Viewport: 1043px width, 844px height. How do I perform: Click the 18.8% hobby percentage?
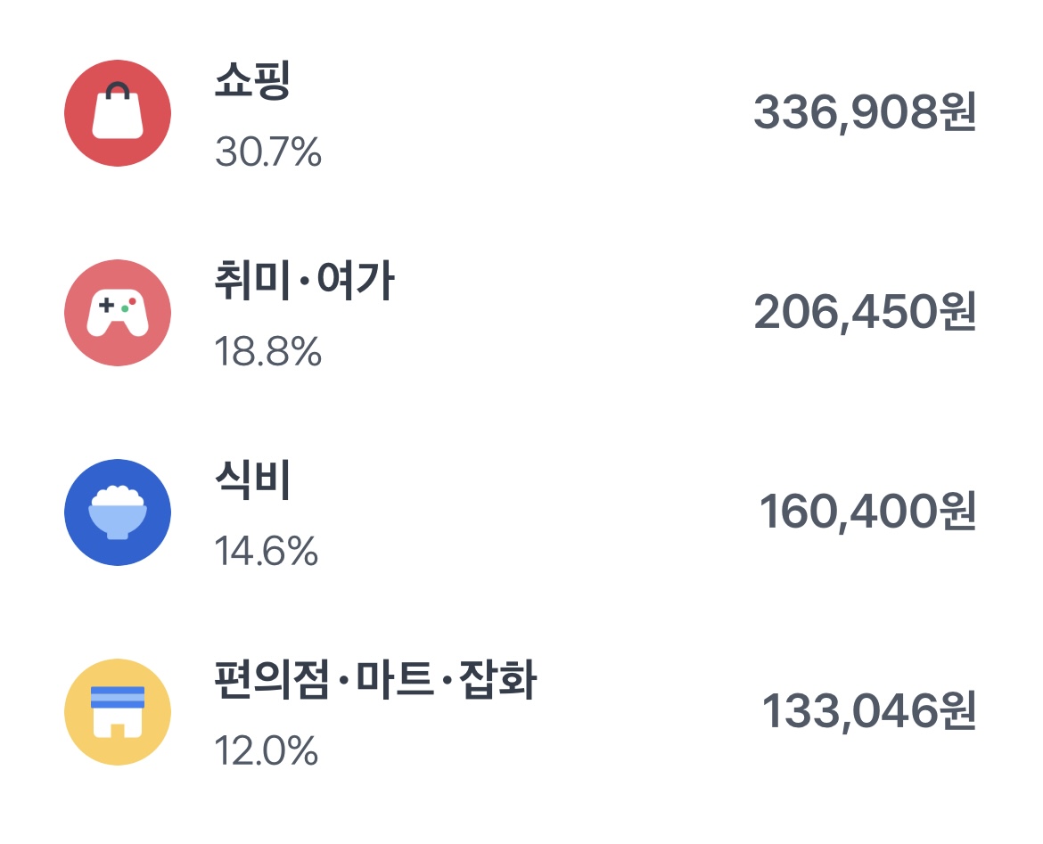(x=268, y=352)
